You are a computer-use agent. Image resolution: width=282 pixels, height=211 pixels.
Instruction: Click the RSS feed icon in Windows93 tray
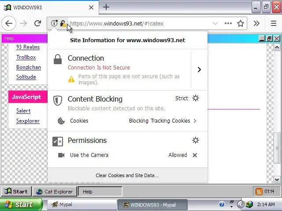[x=259, y=192]
